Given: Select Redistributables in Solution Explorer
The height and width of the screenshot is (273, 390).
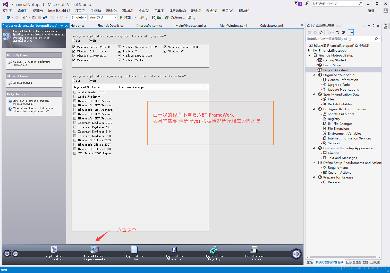Looking at the screenshot, I should click(340, 104).
